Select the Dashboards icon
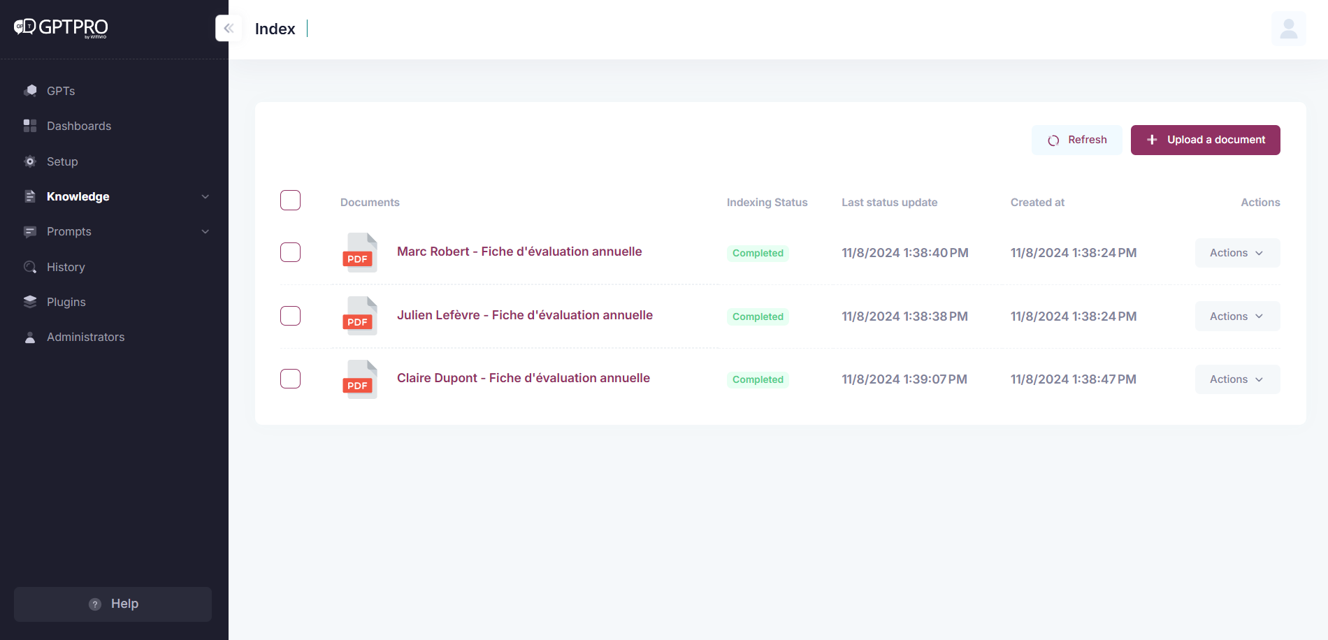 31,126
